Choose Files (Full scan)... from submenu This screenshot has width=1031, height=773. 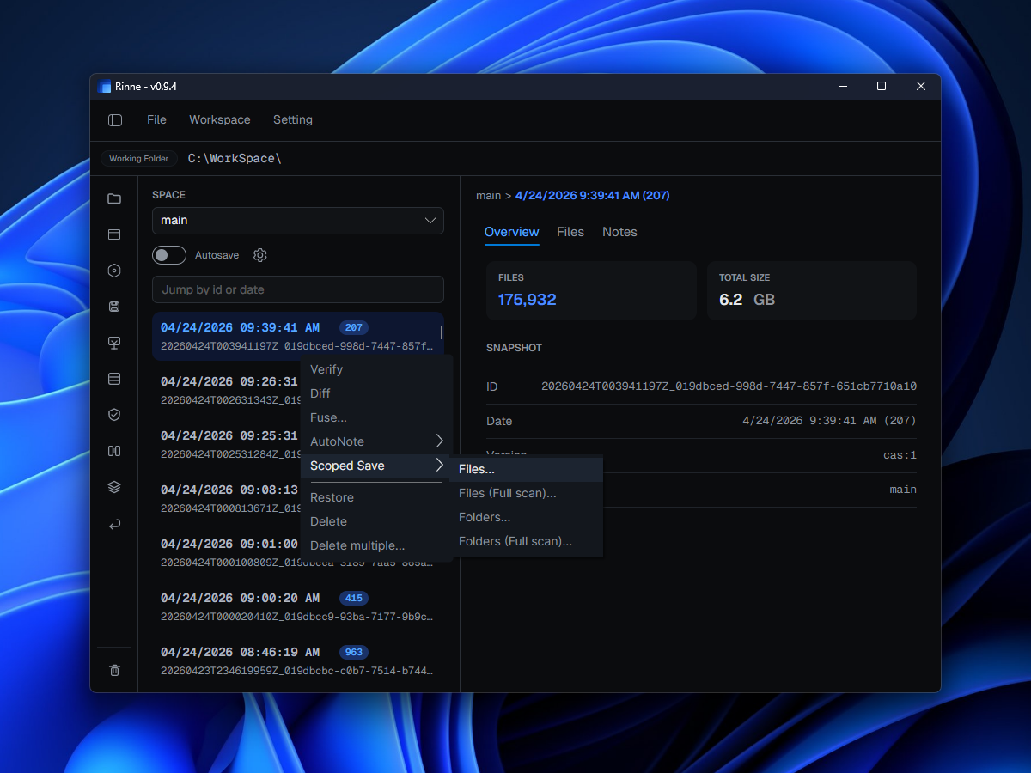click(x=508, y=493)
